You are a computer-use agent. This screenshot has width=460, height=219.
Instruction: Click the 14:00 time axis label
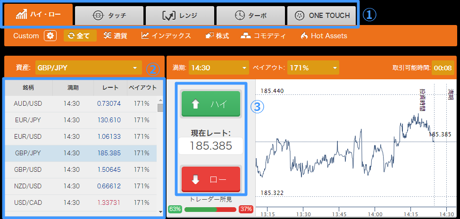coord(375,213)
